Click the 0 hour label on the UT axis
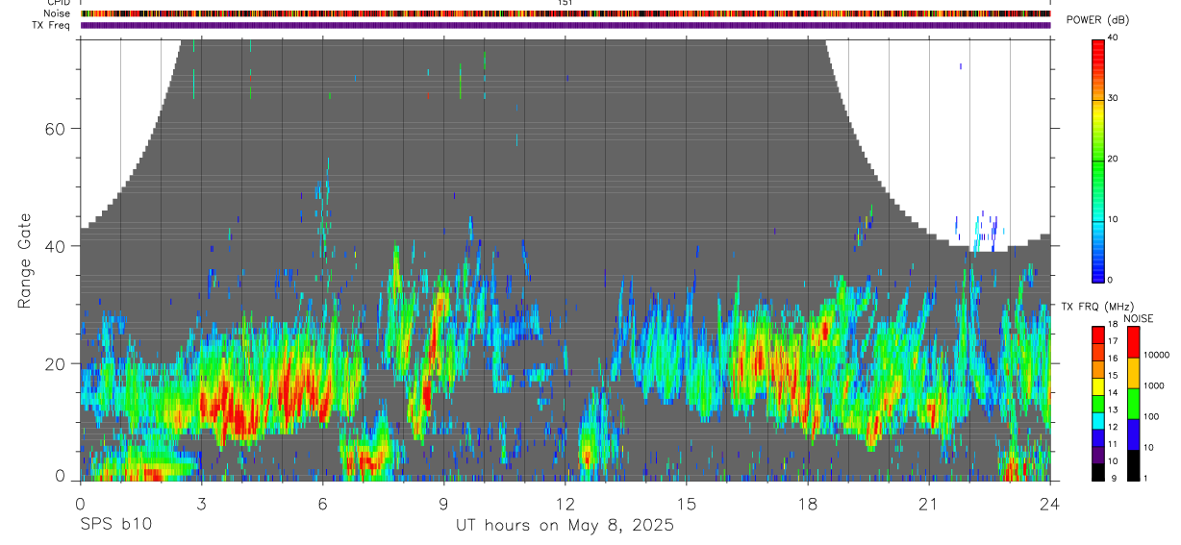Image resolution: width=1181 pixels, height=545 pixels. click(x=81, y=504)
